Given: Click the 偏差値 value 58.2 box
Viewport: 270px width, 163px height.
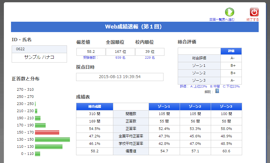Looking at the screenshot, I should (91, 52).
